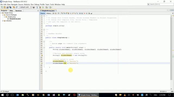Image resolution: width=174 pixels, height=97 pixels.
Task: Switch to the Files tab
Action: pyautogui.click(x=11, y=11)
